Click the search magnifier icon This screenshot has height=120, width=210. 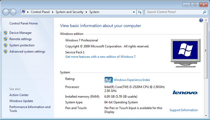(205, 12)
